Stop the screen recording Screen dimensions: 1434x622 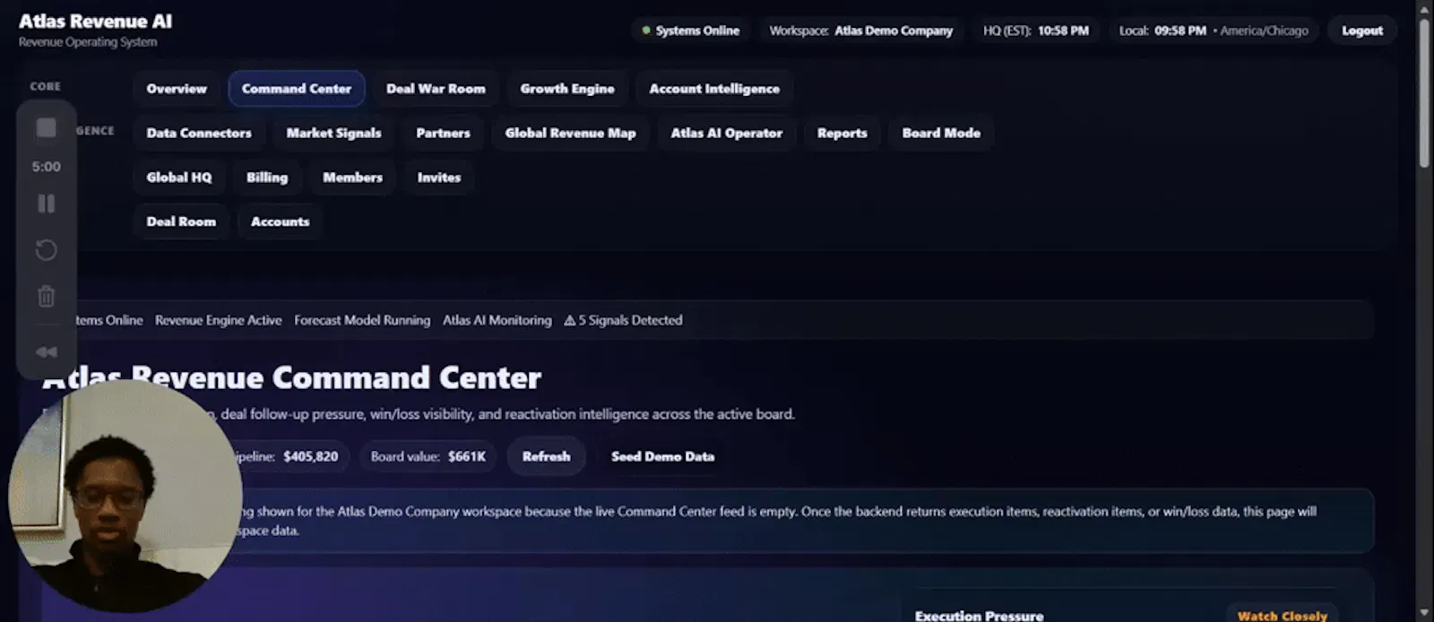click(x=46, y=128)
